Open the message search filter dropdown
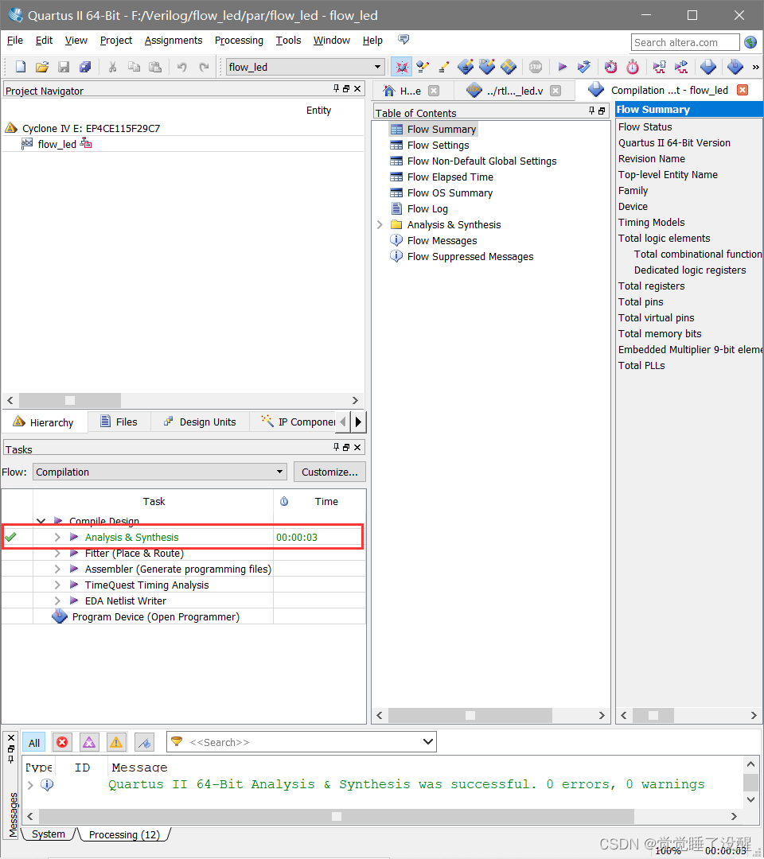The height and width of the screenshot is (859, 764). click(428, 742)
